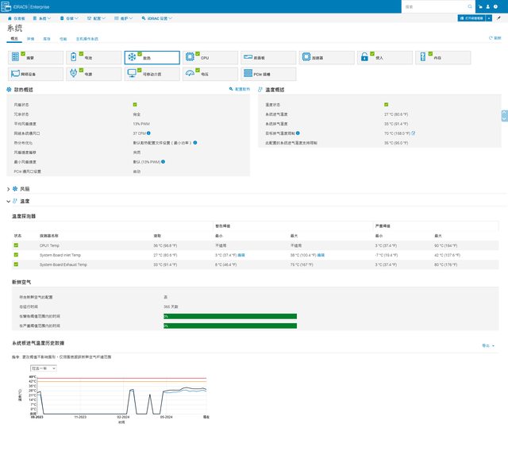508x451 pixels.
Task: Click the 刷新 (Refresh) button
Action: click(495, 37)
